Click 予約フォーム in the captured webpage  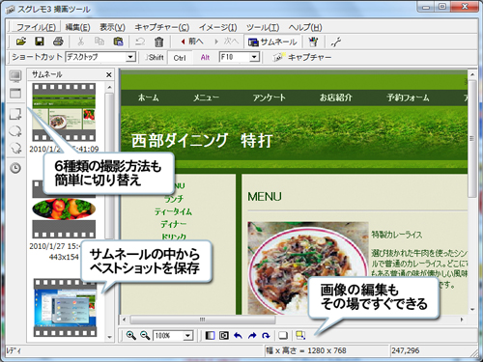(x=408, y=97)
